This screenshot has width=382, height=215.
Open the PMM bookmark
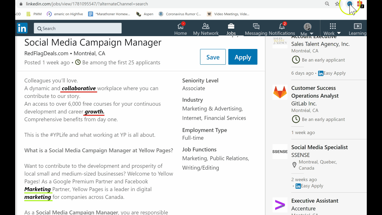34,14
